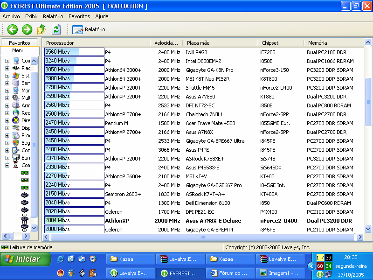Click the 'Pentium M' processor cell

(117, 123)
